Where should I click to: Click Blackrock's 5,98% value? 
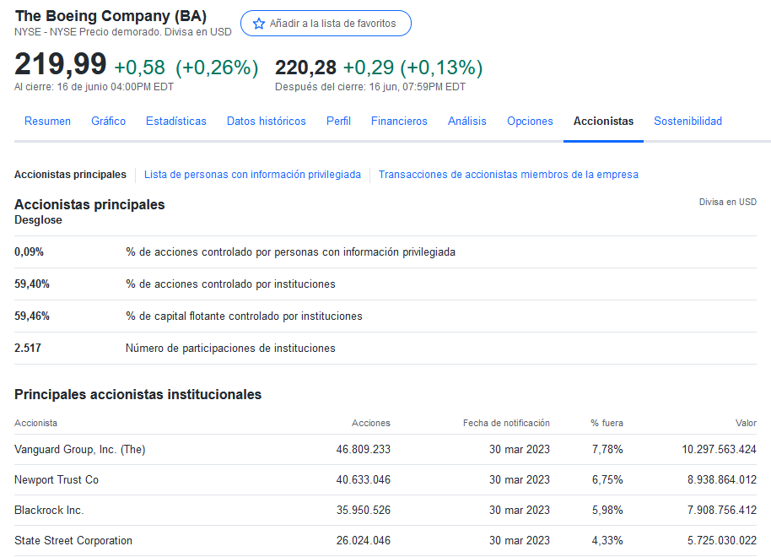[607, 511]
